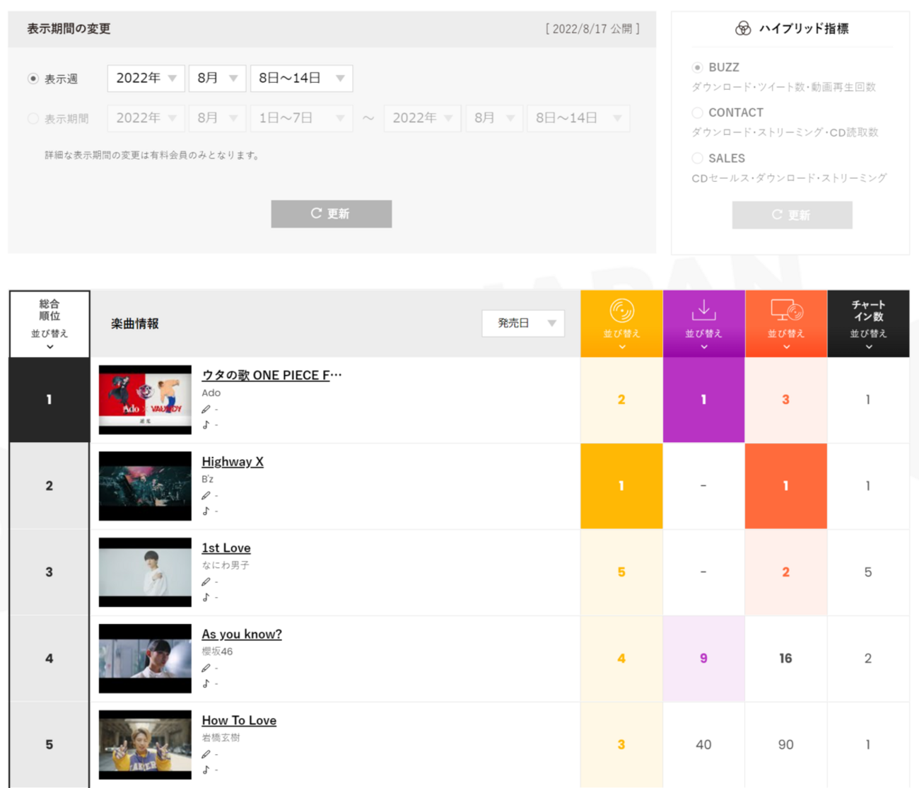Choose the CONTACT radio option
Screen dimensions: 919x788
(x=698, y=112)
